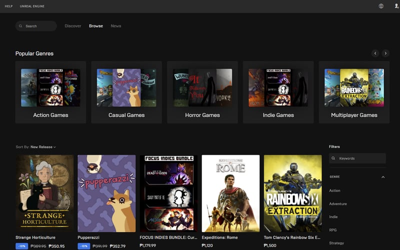Screen dimensions: 400x250
Task: Switch to the Discover tab
Action: pyautogui.click(x=73, y=26)
